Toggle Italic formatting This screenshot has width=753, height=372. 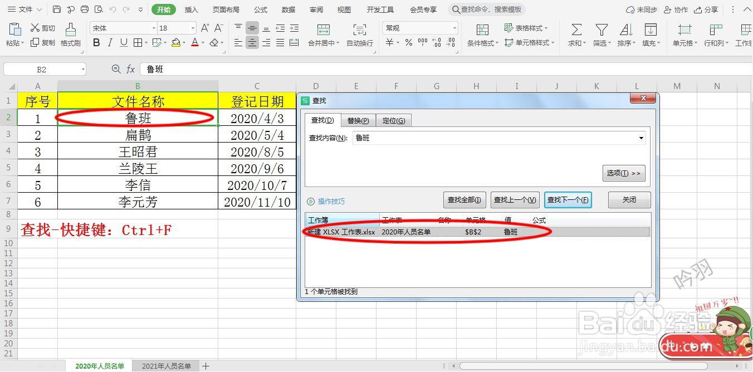110,42
